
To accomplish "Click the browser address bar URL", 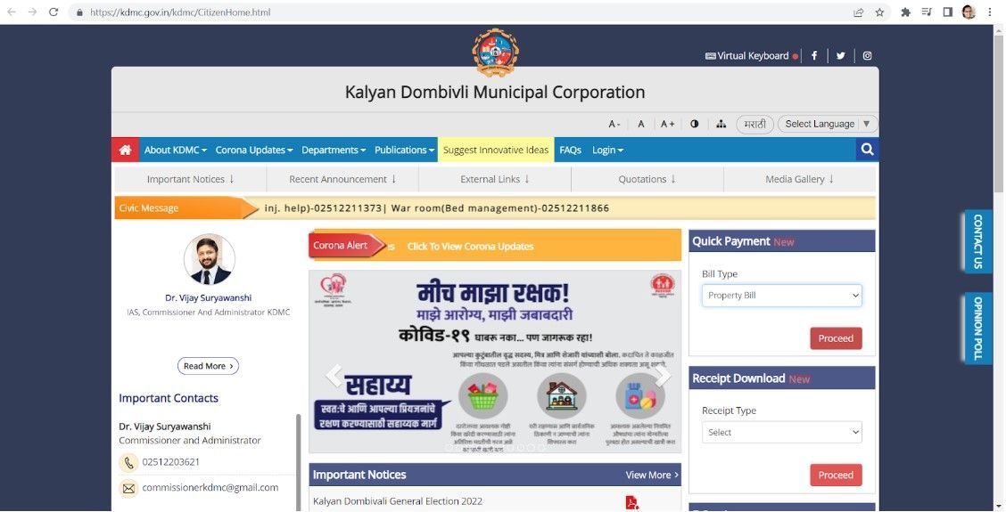I will click(180, 12).
